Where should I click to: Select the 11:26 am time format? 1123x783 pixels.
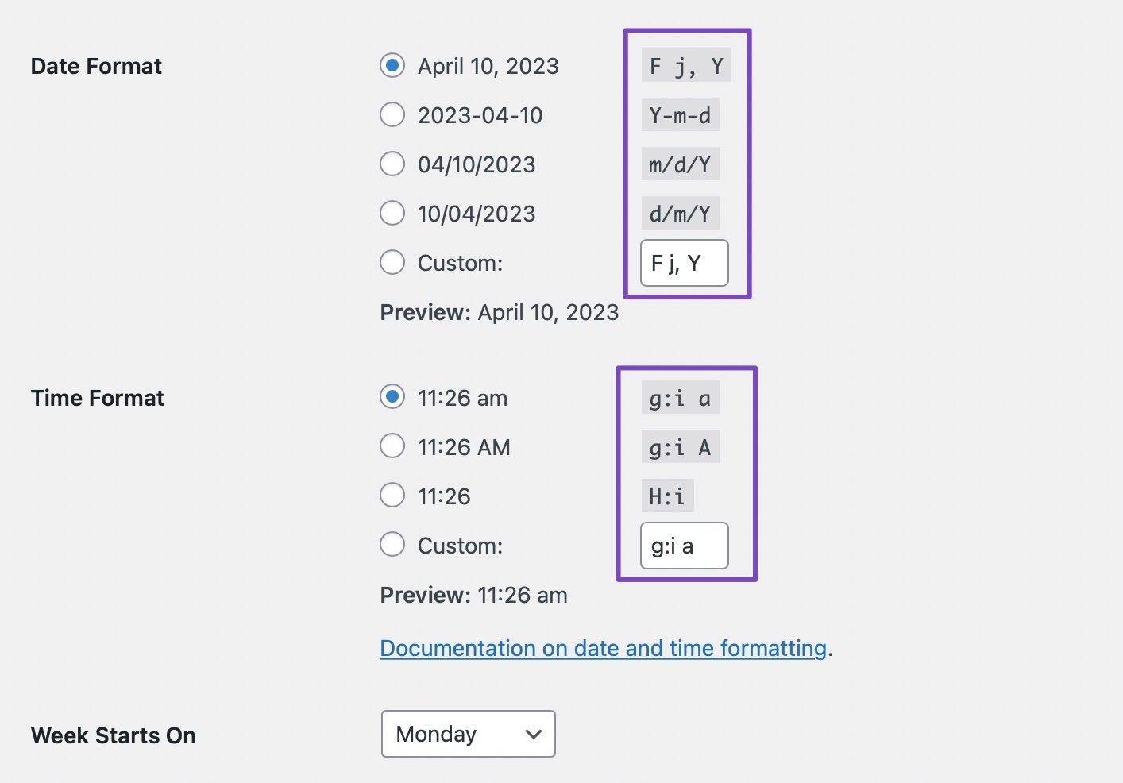392,397
